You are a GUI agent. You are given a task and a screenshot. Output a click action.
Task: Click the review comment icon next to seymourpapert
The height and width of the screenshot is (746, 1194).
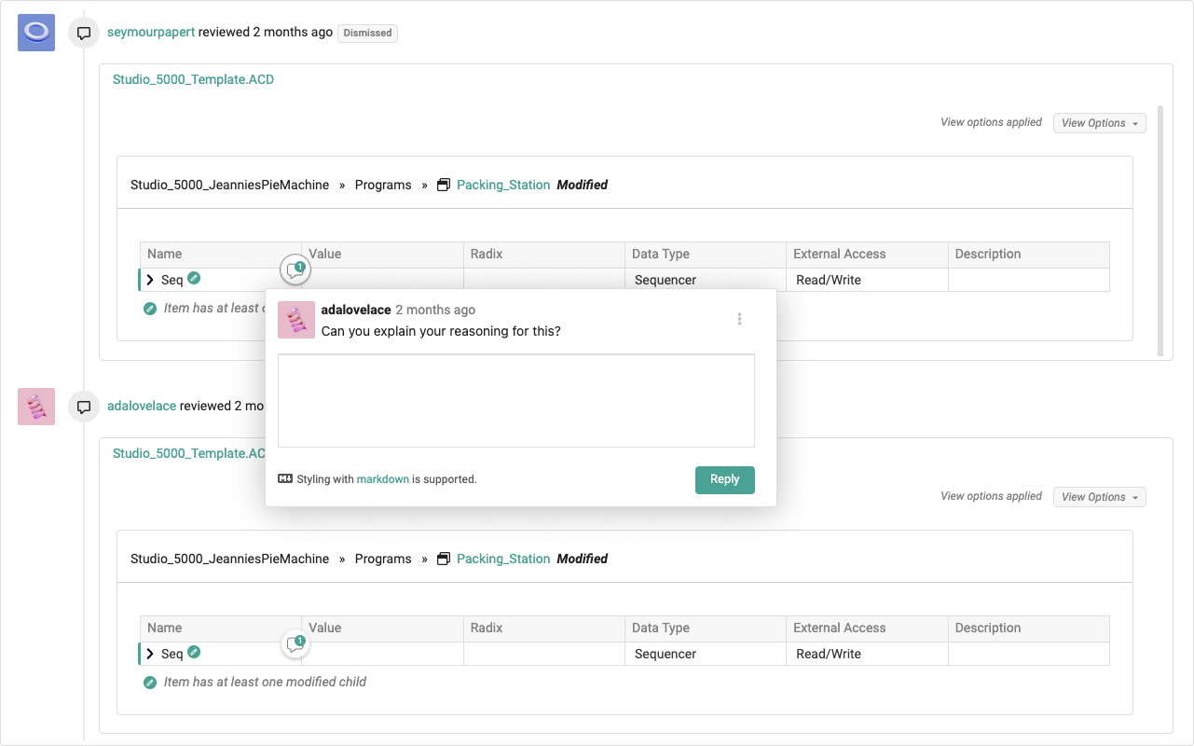[x=84, y=33]
